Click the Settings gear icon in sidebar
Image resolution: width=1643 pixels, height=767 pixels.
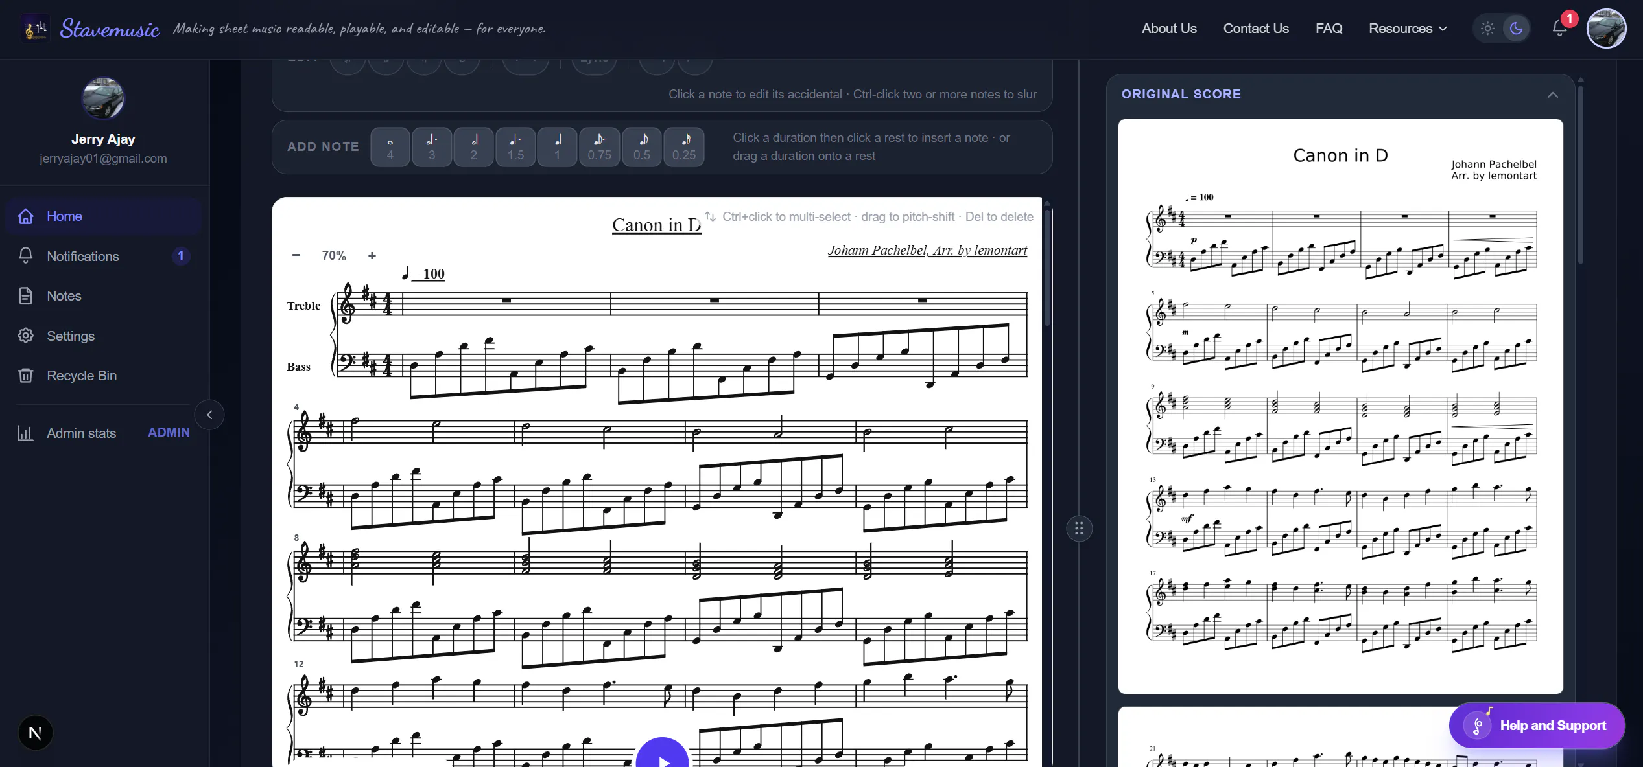point(26,336)
